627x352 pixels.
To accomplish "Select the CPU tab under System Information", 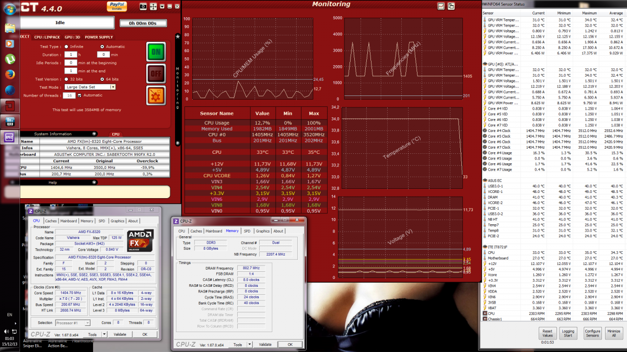I will [115, 134].
